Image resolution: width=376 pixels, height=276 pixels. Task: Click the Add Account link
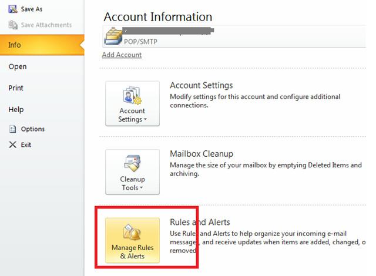pos(122,55)
